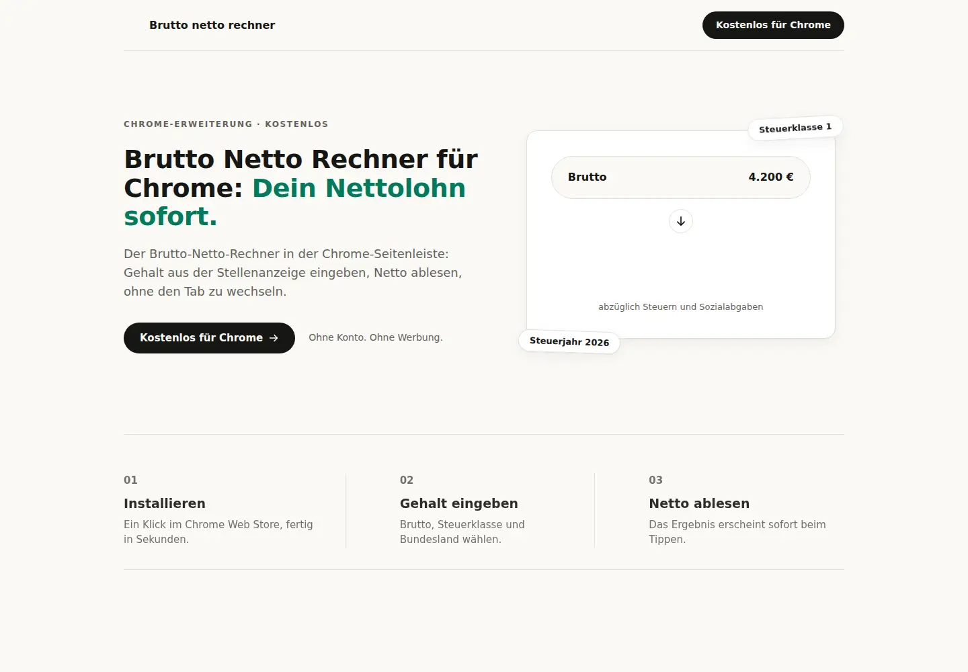Click the 'Netto ablesen' step heading
968x672 pixels.
tap(699, 503)
